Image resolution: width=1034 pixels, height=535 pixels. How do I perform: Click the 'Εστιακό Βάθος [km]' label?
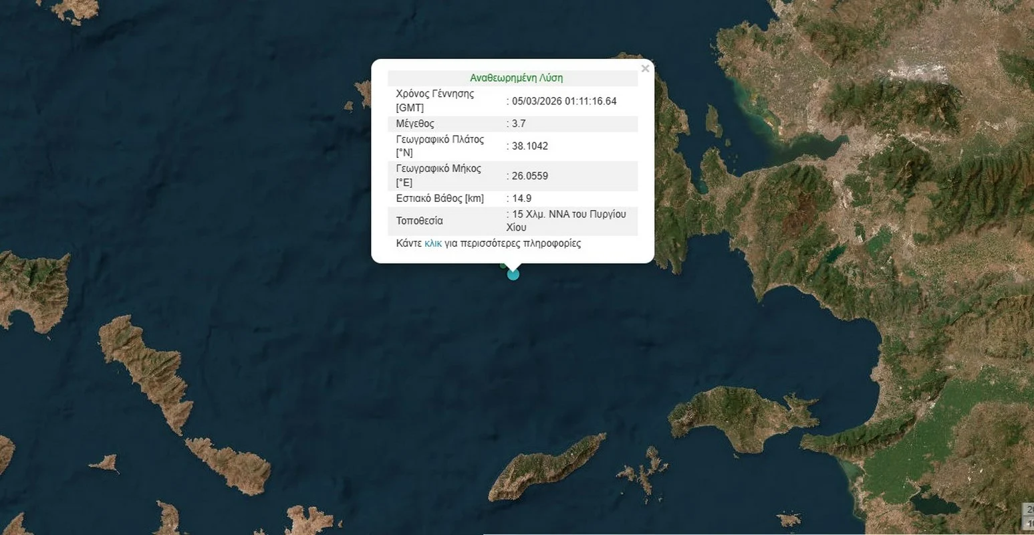point(440,199)
